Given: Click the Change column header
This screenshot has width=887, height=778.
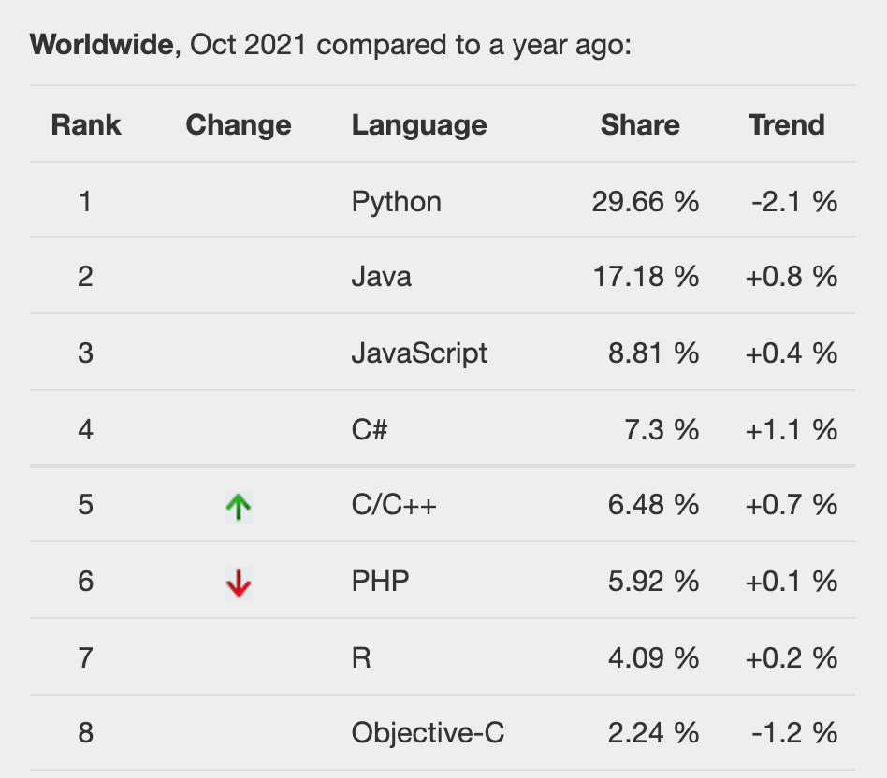Looking at the screenshot, I should pyautogui.click(x=239, y=125).
